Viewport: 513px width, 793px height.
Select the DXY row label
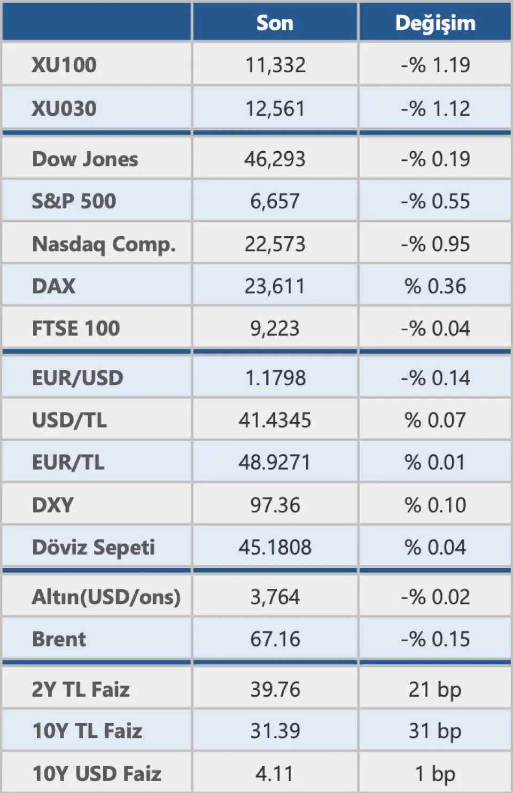pos(53,505)
